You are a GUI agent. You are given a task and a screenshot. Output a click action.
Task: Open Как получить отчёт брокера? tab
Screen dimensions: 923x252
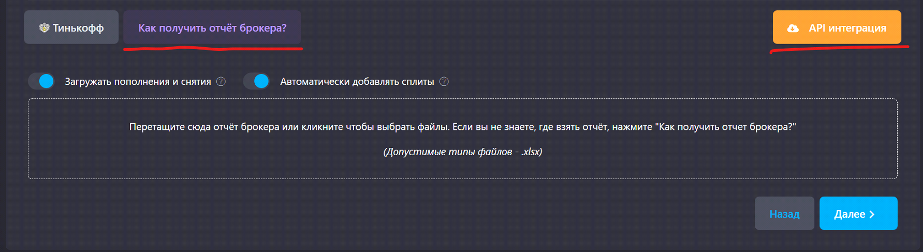tap(212, 27)
